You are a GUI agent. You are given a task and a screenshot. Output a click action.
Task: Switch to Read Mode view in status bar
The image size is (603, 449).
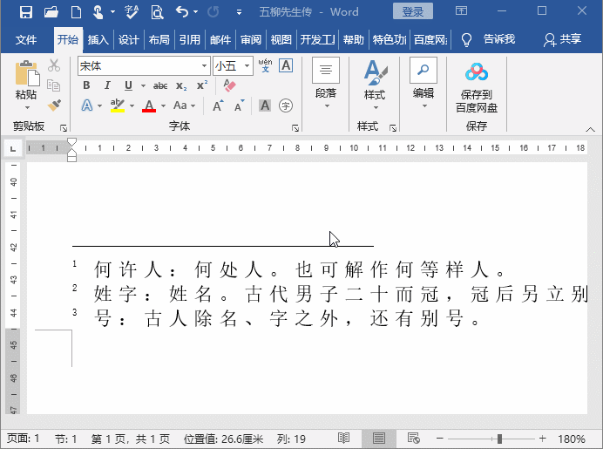(344, 439)
